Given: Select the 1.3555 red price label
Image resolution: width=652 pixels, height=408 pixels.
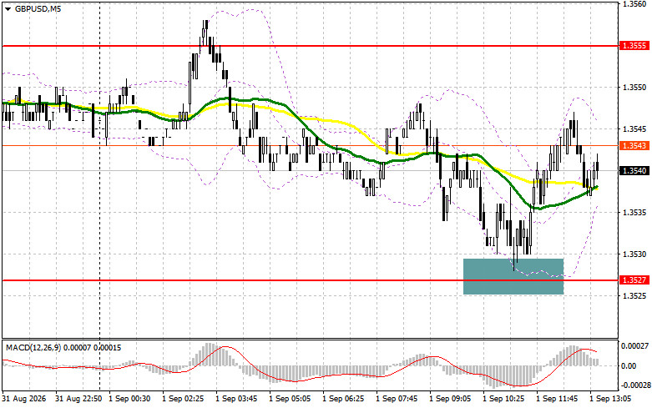Looking at the screenshot, I should [634, 46].
